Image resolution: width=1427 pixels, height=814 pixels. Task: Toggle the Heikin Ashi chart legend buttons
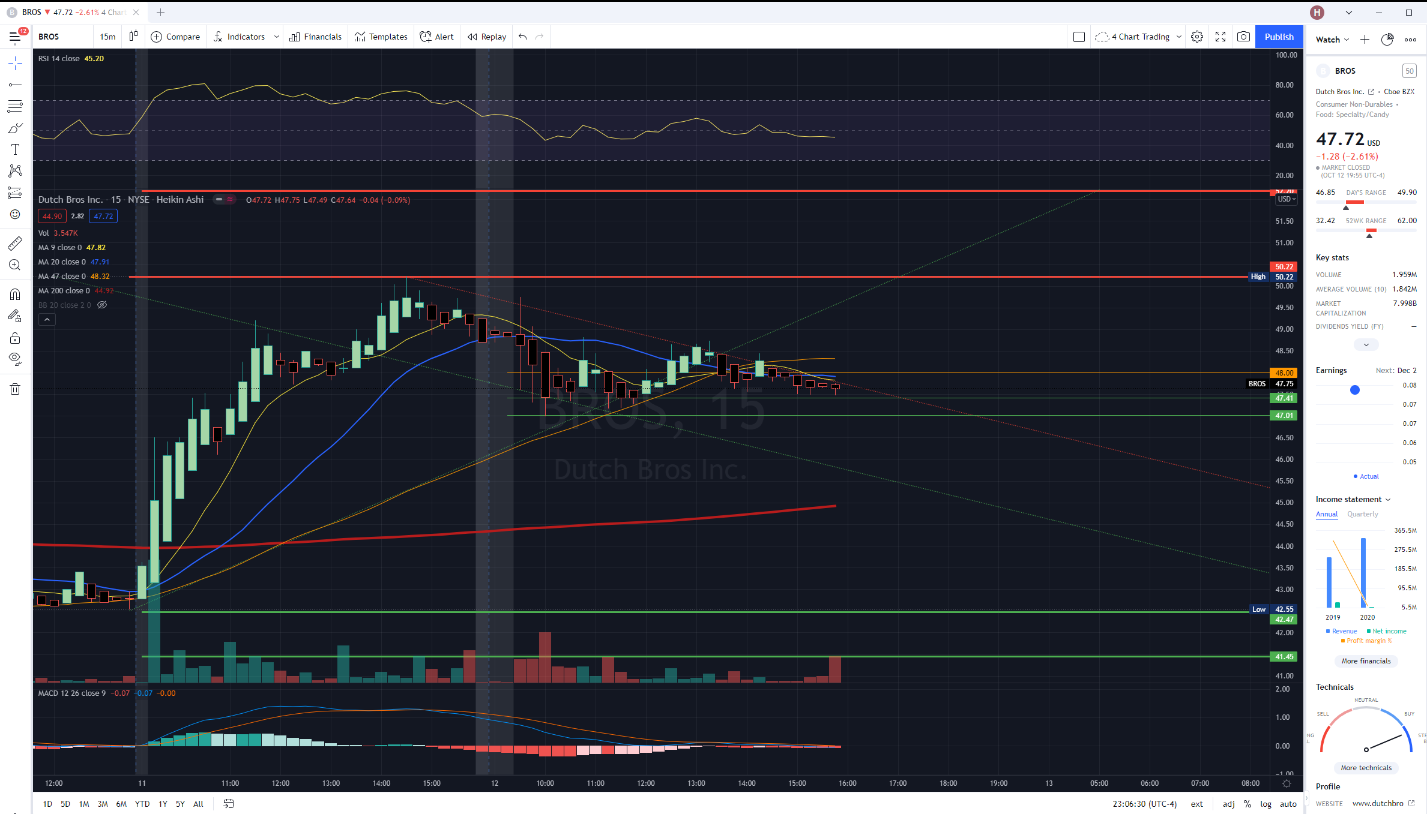[225, 199]
